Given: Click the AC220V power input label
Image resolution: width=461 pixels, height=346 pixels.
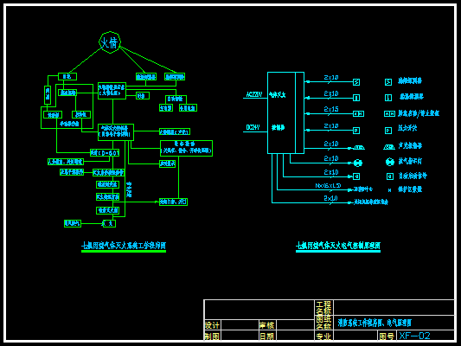Looking at the screenshot, I should 253,94.
